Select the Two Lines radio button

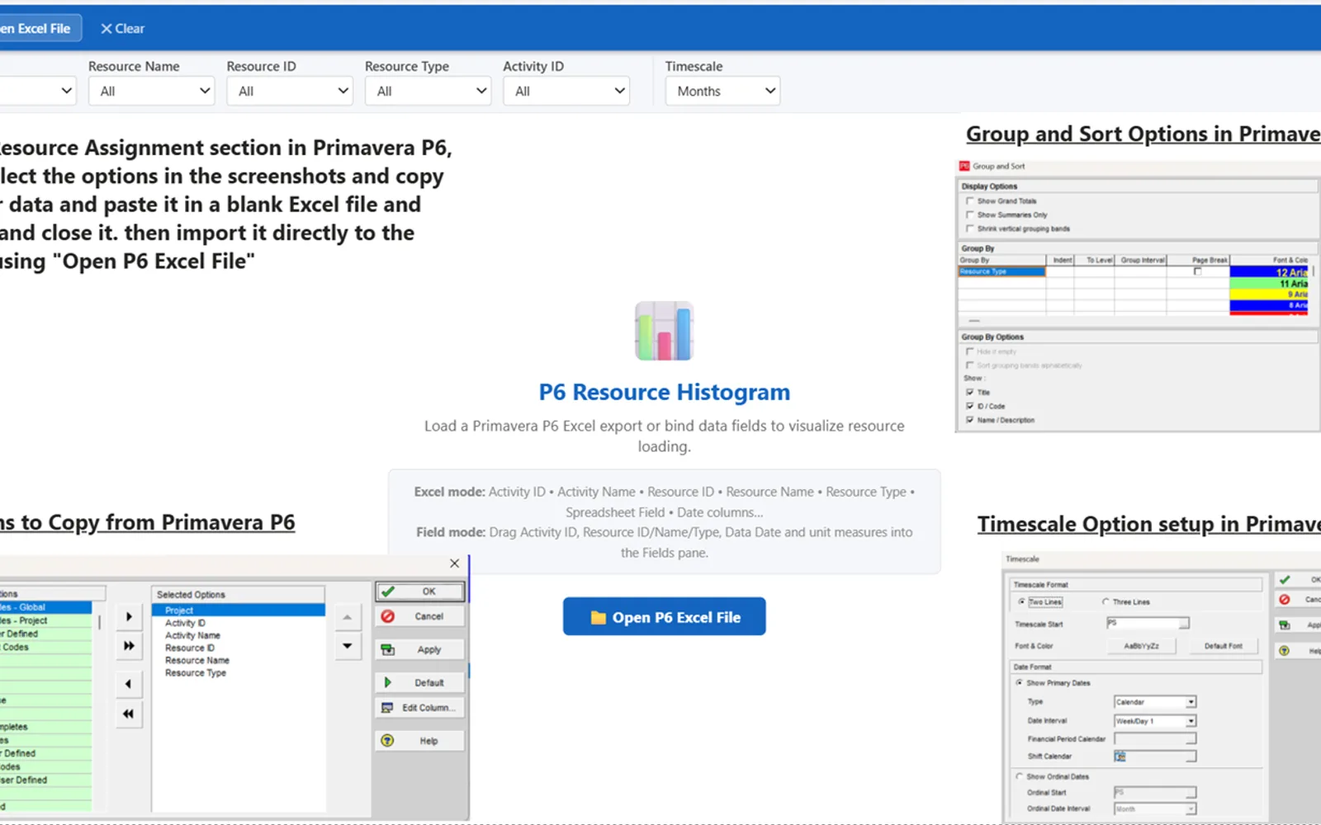click(x=1022, y=602)
